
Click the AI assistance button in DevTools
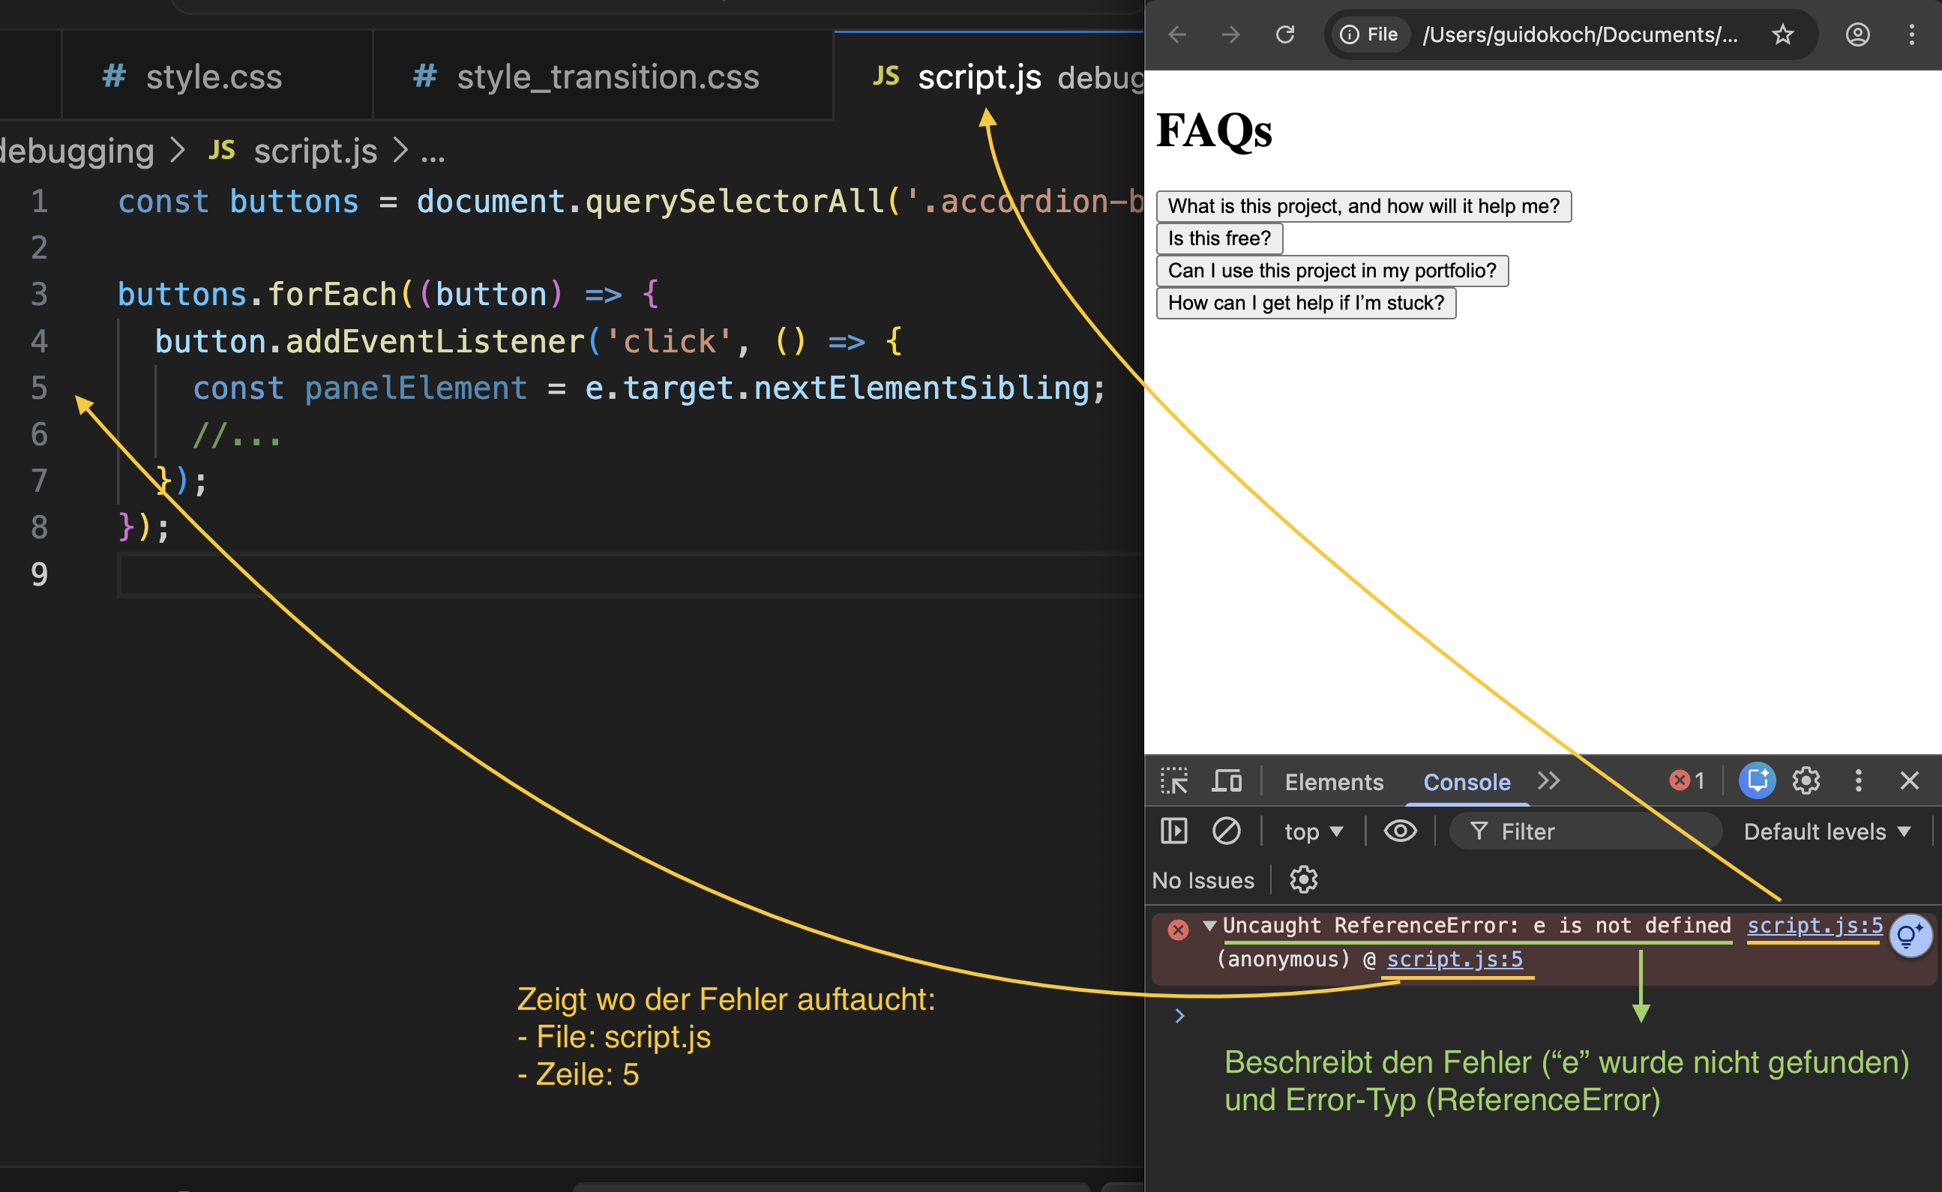tap(1757, 781)
